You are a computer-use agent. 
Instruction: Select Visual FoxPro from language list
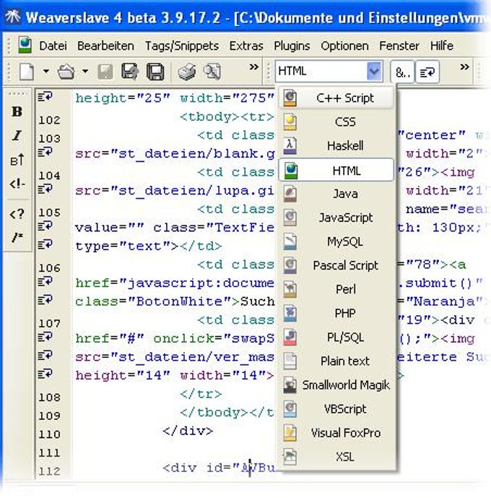click(x=336, y=433)
